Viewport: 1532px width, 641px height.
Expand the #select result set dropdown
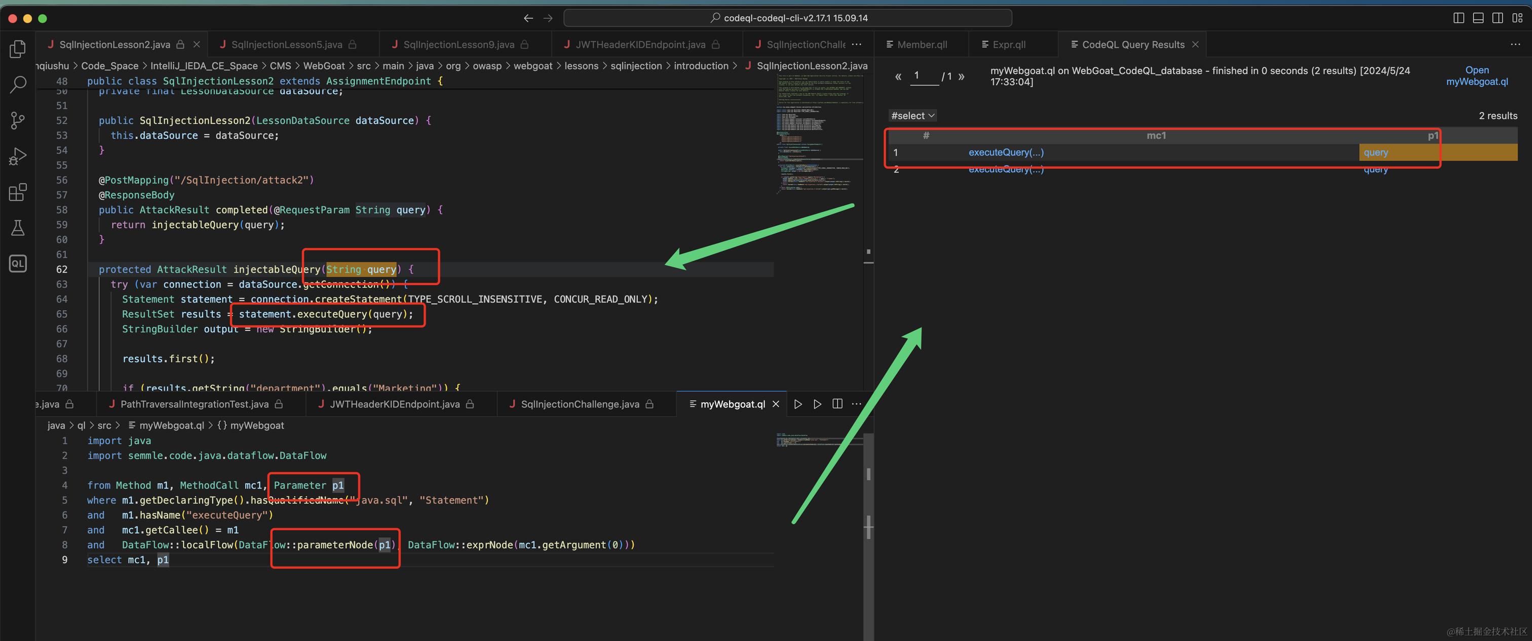point(912,116)
